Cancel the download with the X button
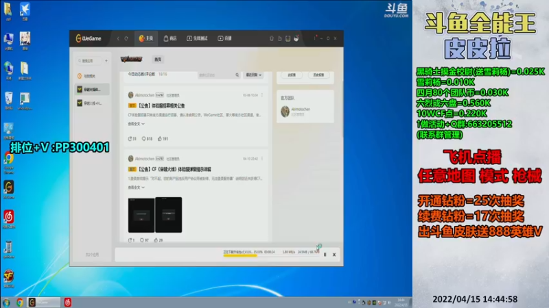The height and width of the screenshot is (308, 549). (334, 255)
